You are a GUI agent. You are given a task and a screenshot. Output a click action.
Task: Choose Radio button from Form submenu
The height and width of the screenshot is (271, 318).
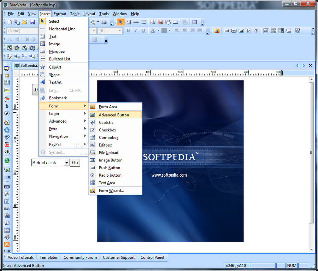(110, 175)
